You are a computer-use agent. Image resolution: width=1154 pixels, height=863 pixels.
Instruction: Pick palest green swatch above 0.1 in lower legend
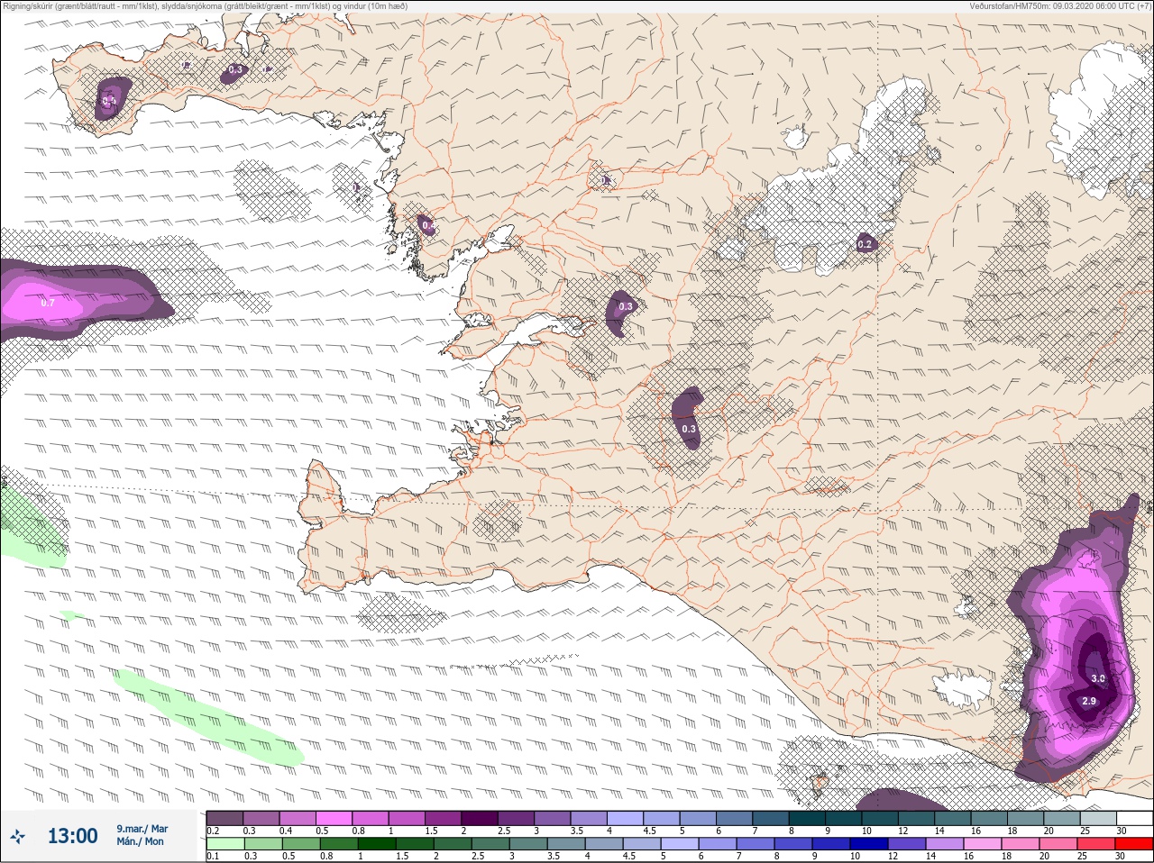pos(225,844)
